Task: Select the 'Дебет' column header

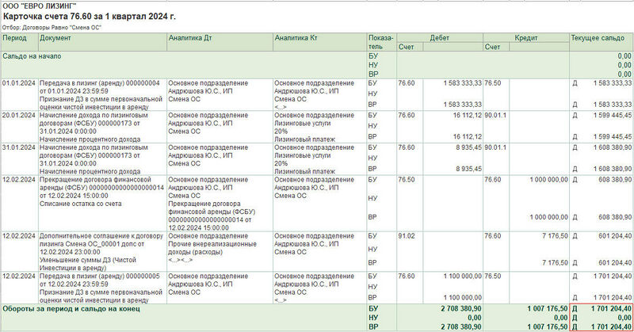Action: click(439, 37)
